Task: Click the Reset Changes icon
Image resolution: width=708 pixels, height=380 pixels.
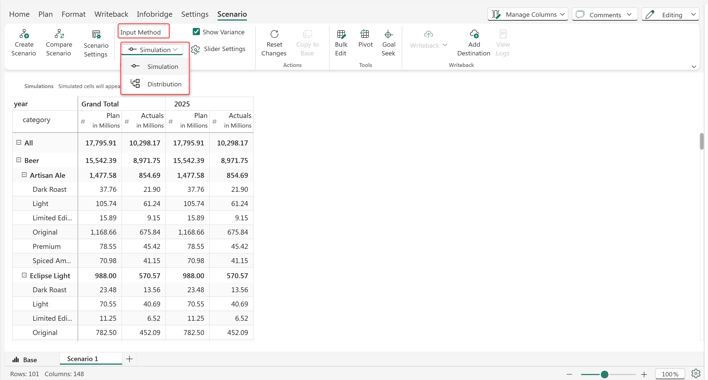Action: click(274, 34)
